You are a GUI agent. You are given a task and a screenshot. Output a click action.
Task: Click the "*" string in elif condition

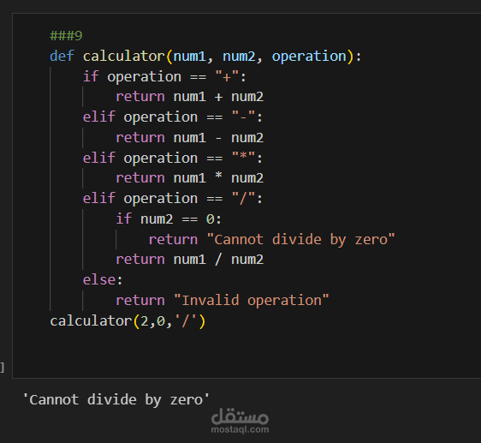pyautogui.click(x=243, y=158)
